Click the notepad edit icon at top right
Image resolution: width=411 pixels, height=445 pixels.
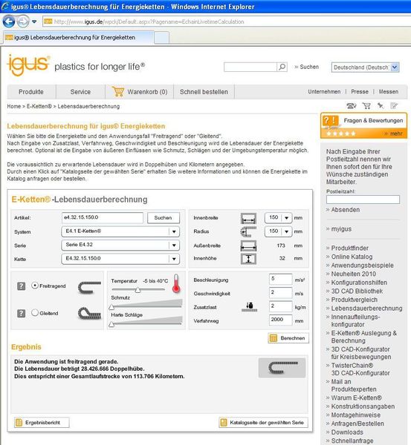394,106
